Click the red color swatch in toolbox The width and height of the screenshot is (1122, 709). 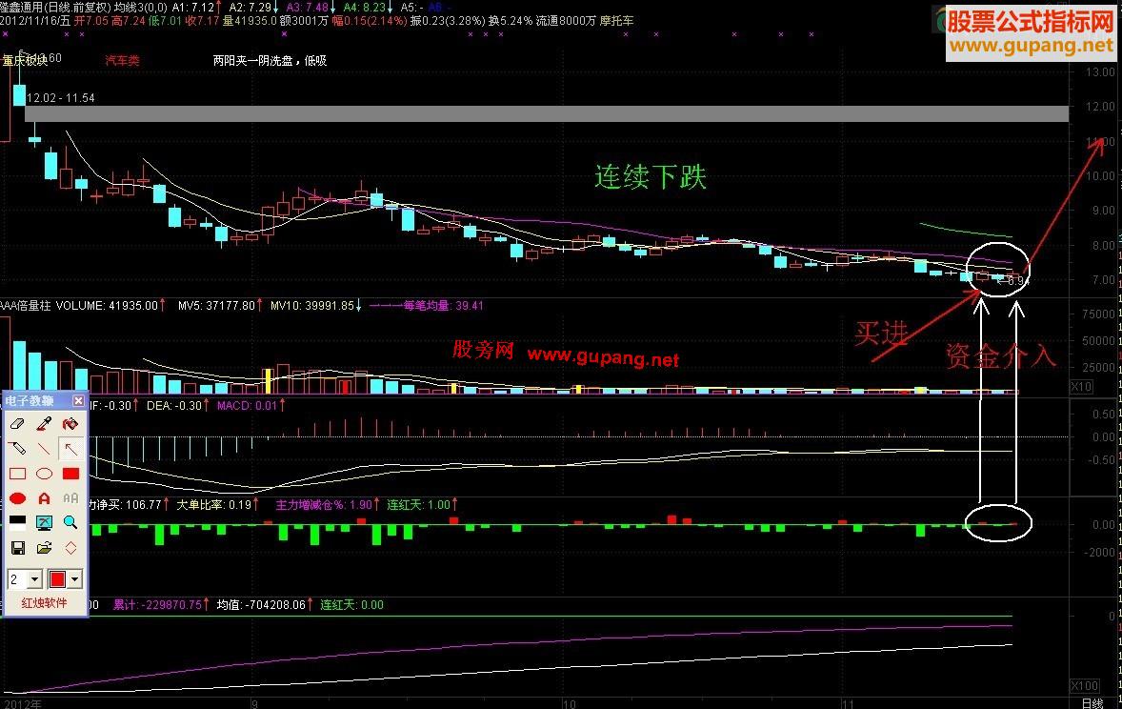pos(58,578)
